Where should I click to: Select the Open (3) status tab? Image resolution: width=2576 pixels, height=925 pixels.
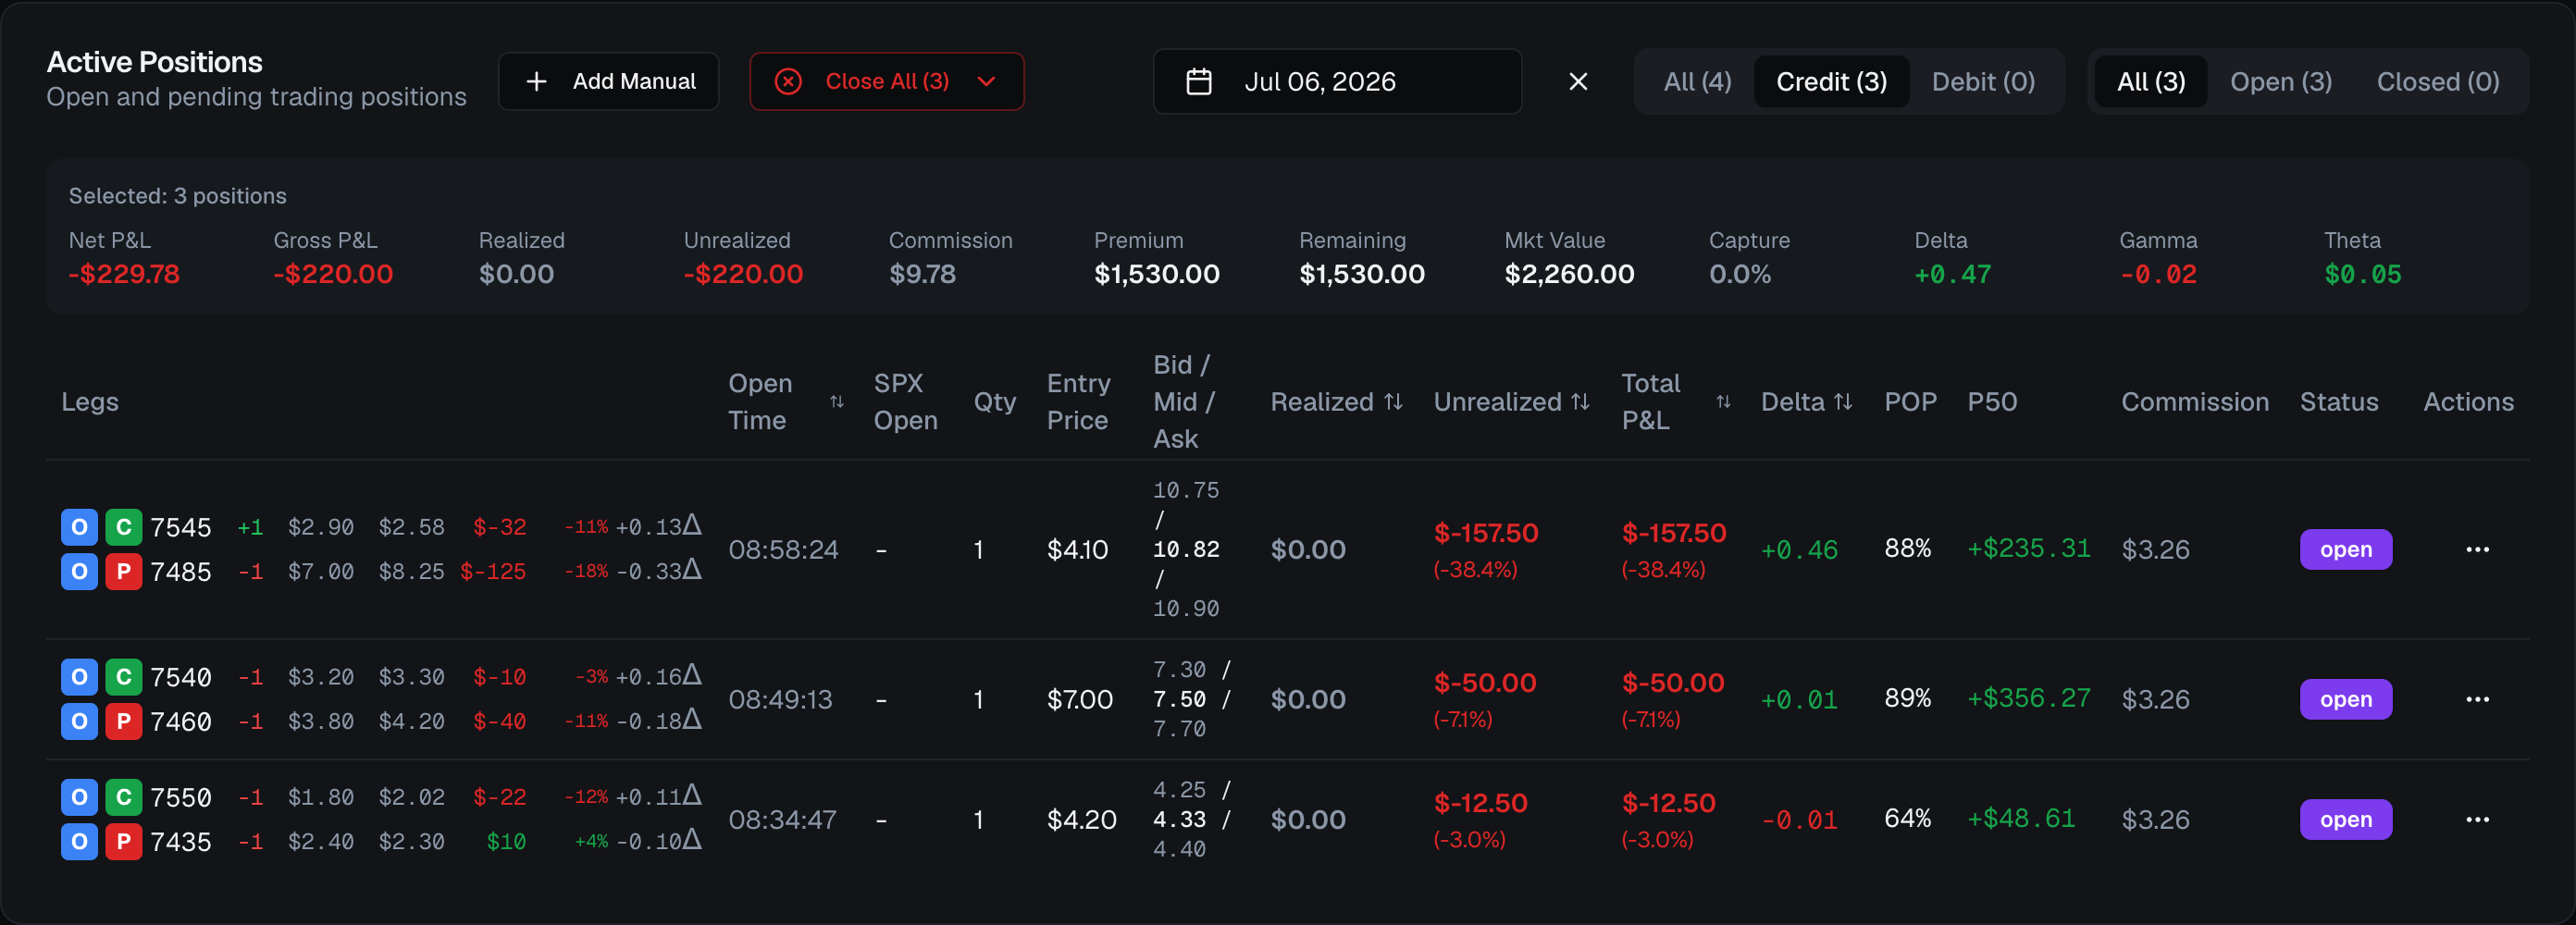click(x=2281, y=81)
